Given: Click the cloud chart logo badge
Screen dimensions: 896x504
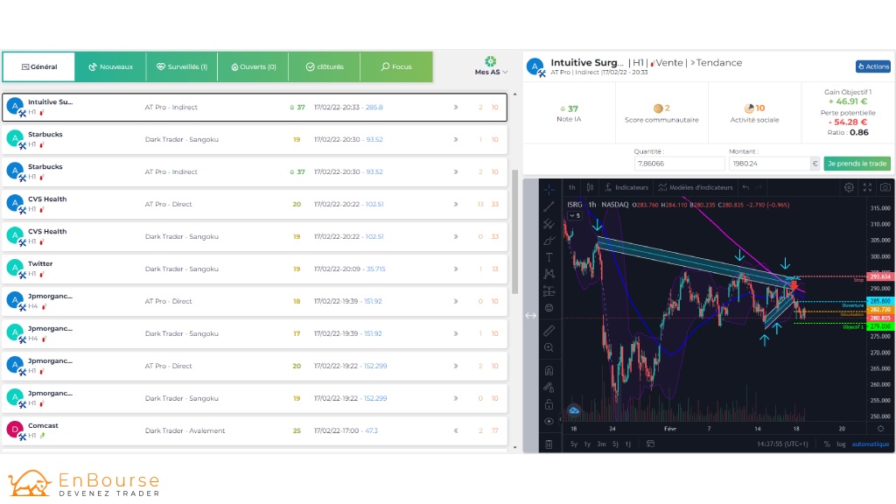Looking at the screenshot, I should [x=574, y=410].
